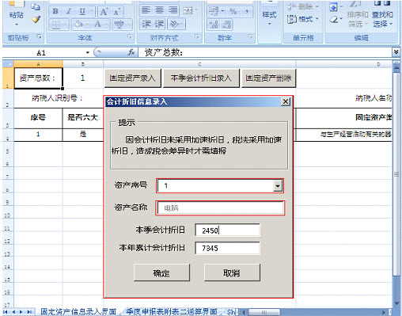The height and width of the screenshot is (316, 402).
Task: Click the vertical scrollbar thumb
Action: click(x=396, y=174)
